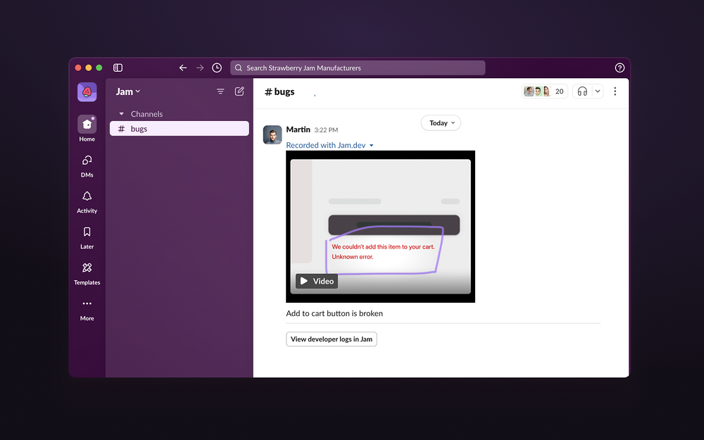
Task: Go back with the left arrow
Action: pos(183,68)
